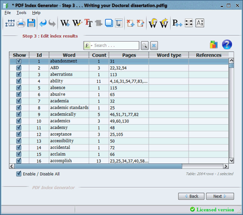This screenshot has height=215, width=243.
Task: Click the Aa letter case icon
Action: 200,23
